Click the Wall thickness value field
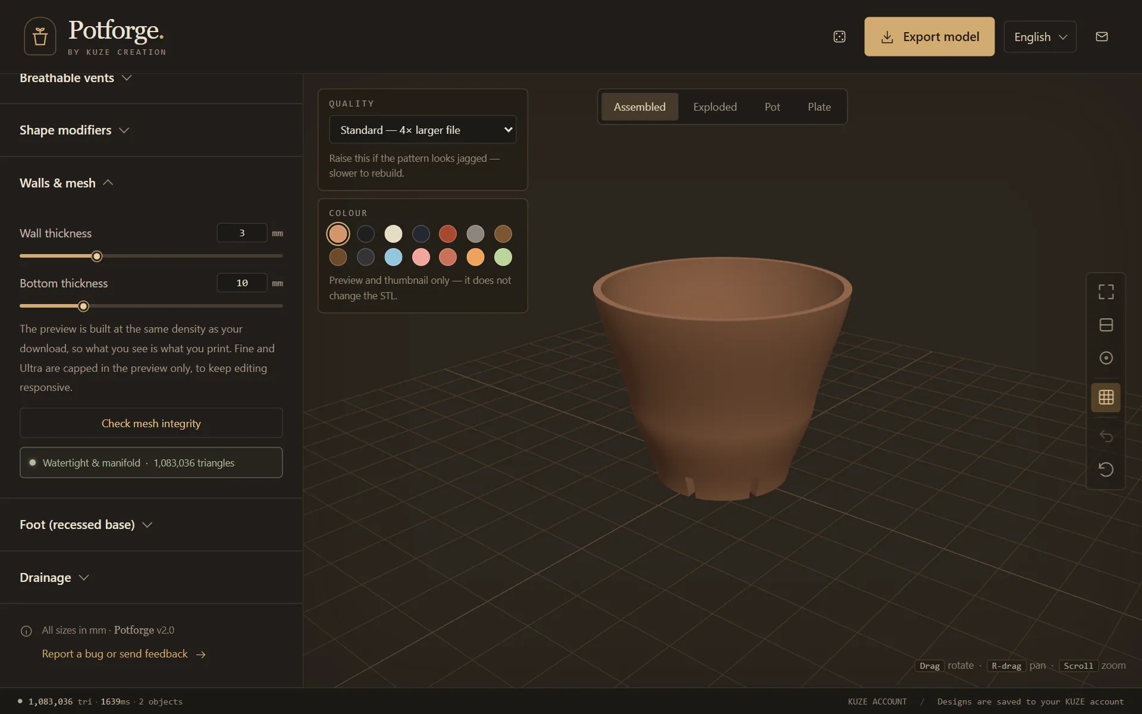The height and width of the screenshot is (714, 1142). pyautogui.click(x=242, y=233)
